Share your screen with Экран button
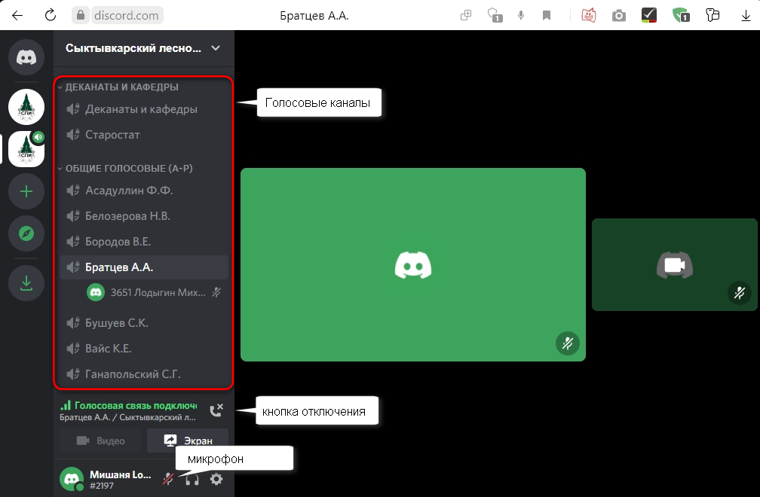 (188, 441)
